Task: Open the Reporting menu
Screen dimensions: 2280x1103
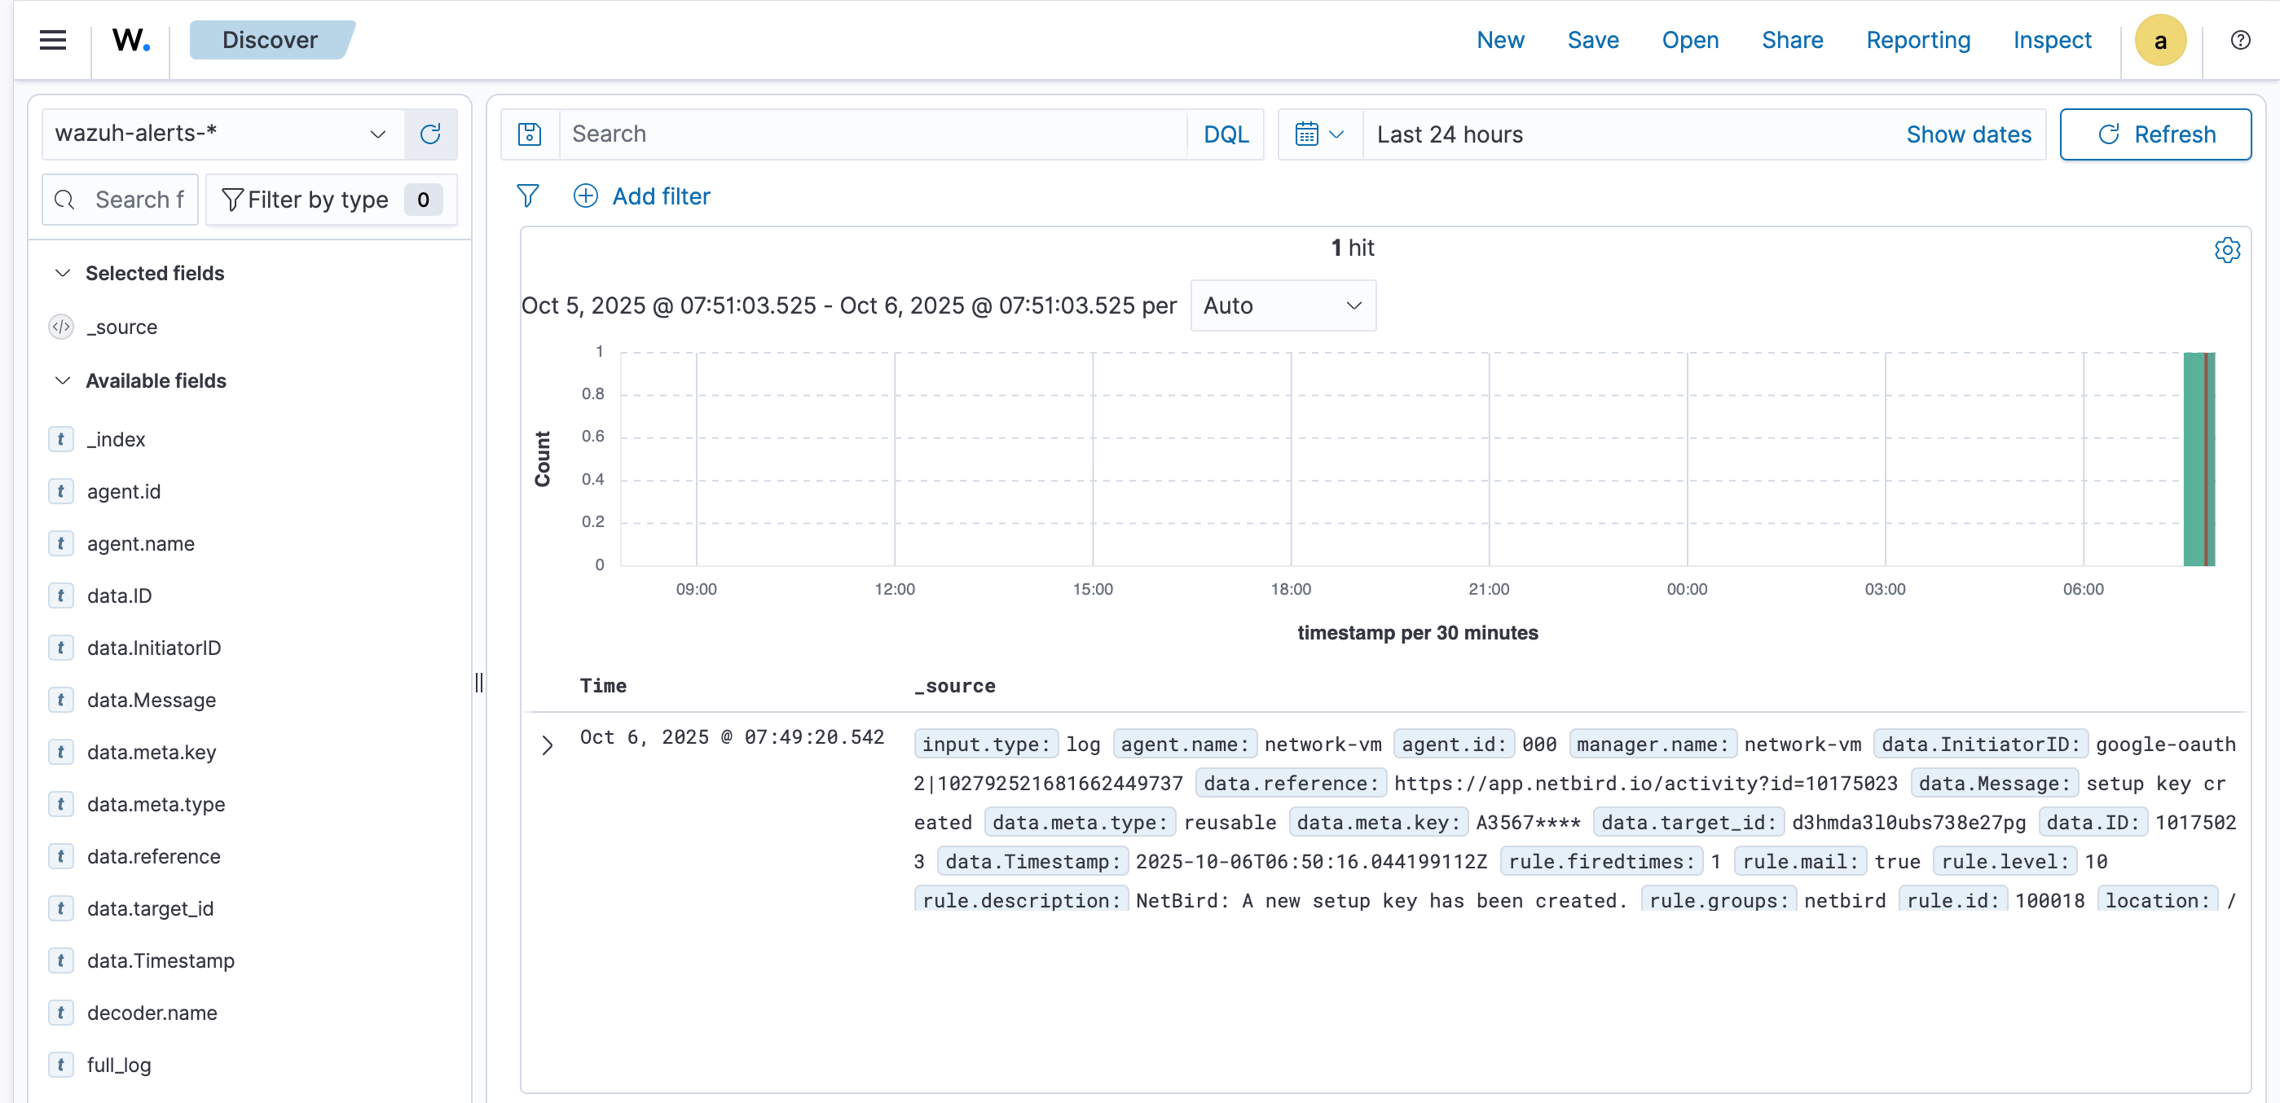Action: [1917, 40]
